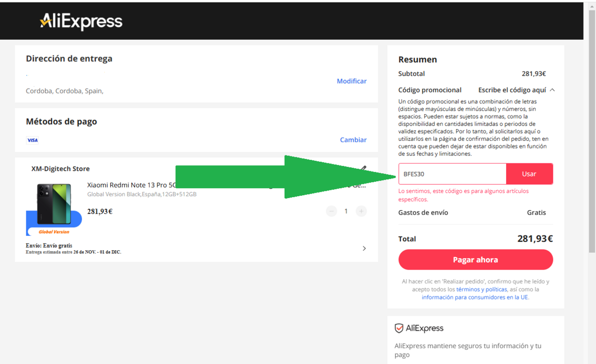This screenshot has width=596, height=364.
Task: Click the AliExpress shield security icon
Action: 399,328
